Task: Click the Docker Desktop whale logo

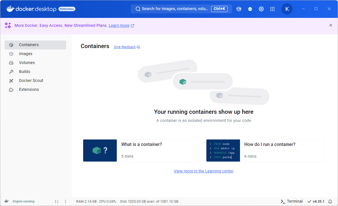Action: [x=10, y=9]
